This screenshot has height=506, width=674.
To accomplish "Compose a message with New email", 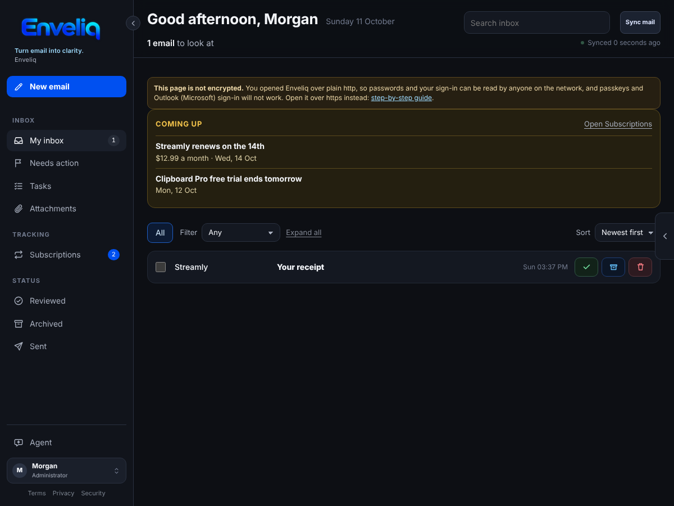I will tap(66, 87).
